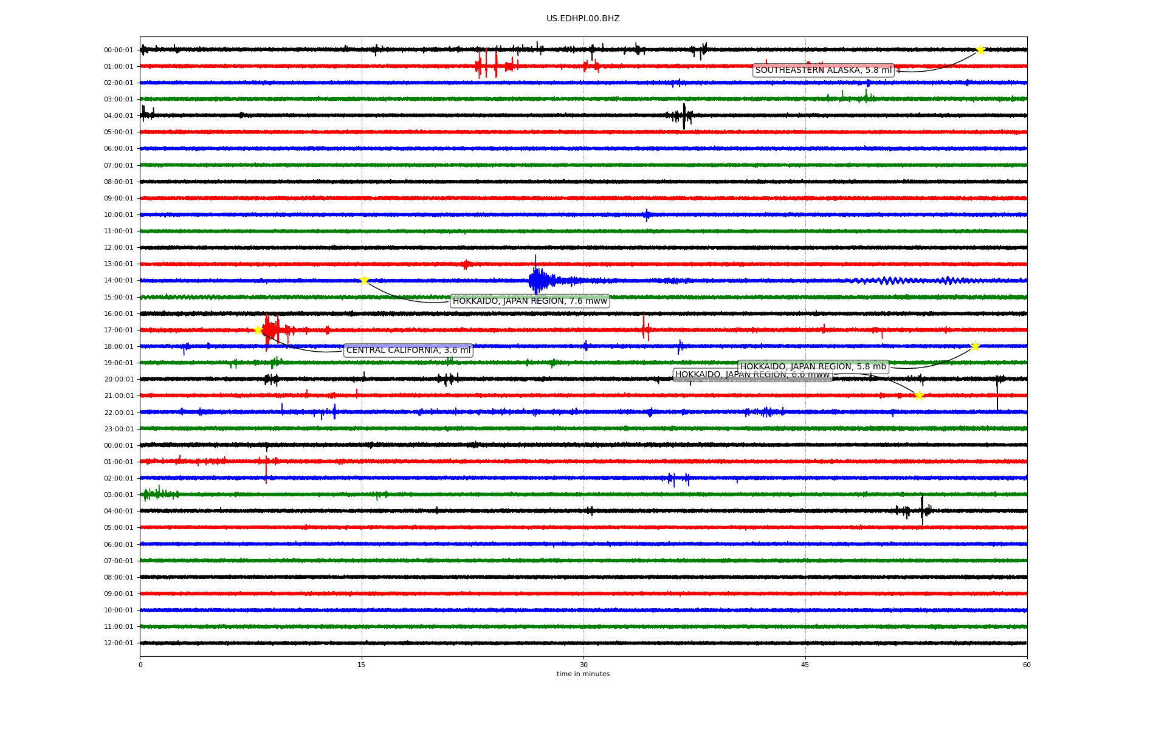1167x729 pixels.
Task: Click the HOKKAIDO, JAPAN REGION, 7.6 mww label
Action: [x=529, y=301]
